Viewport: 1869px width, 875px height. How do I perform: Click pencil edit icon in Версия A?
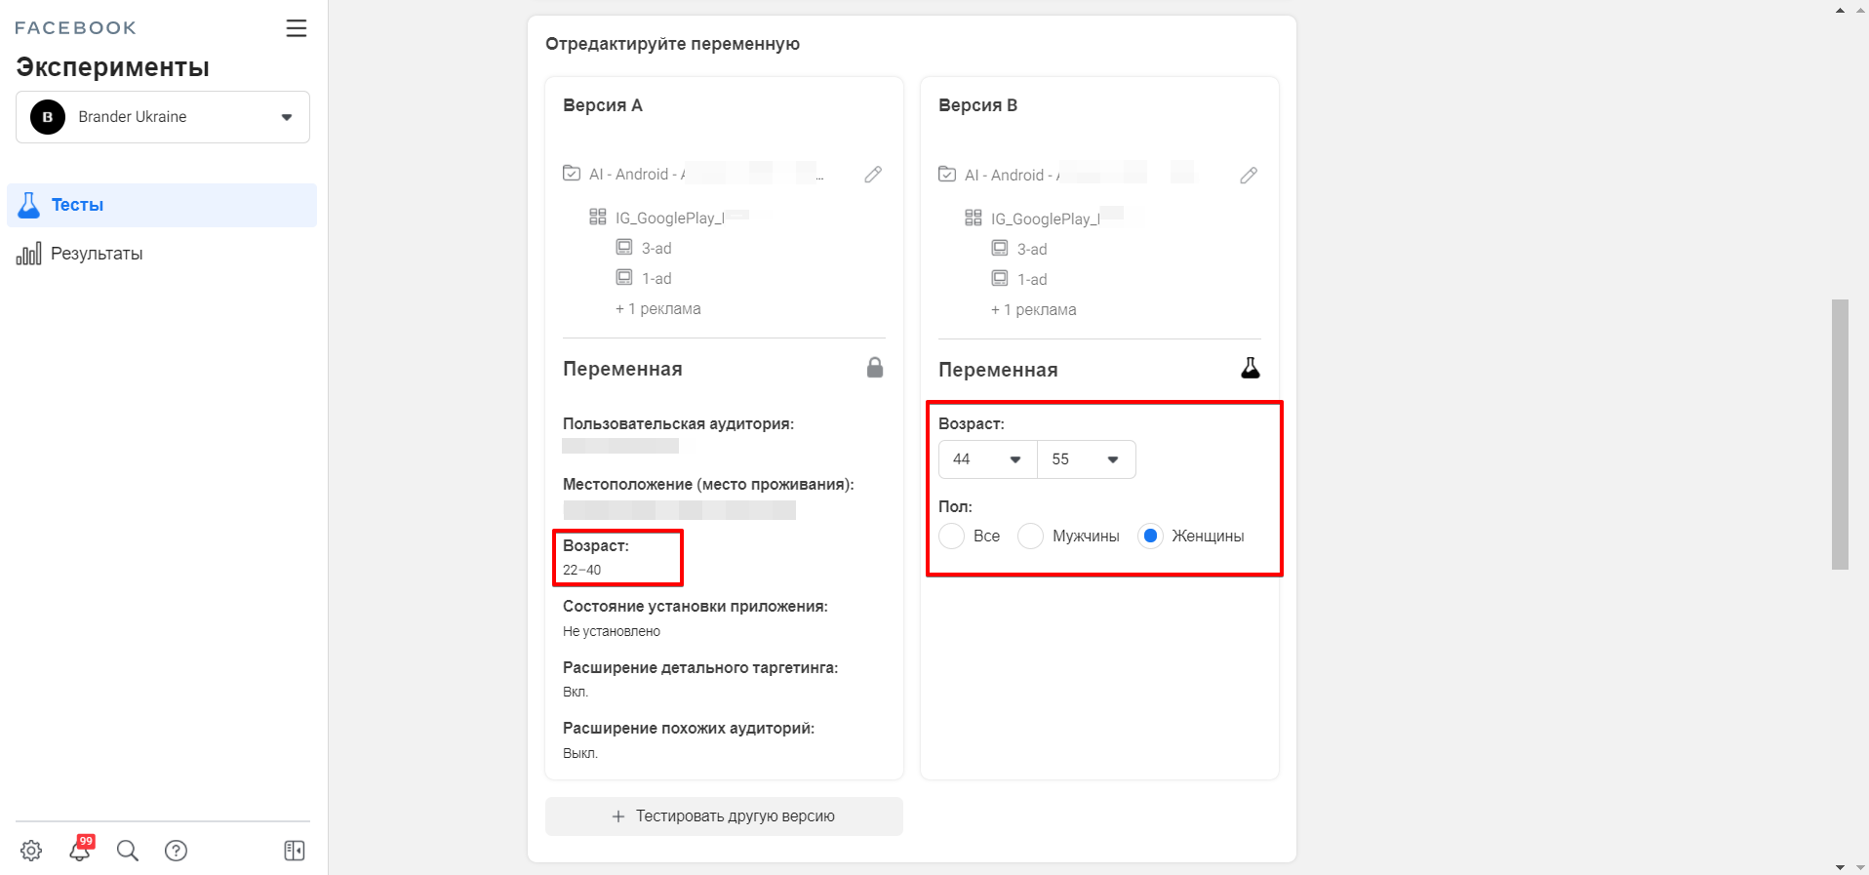(873, 175)
